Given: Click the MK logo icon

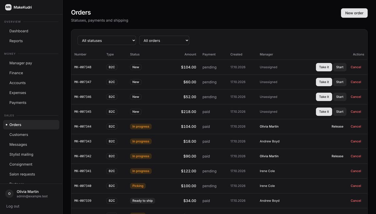Looking at the screenshot, I should (8, 7).
